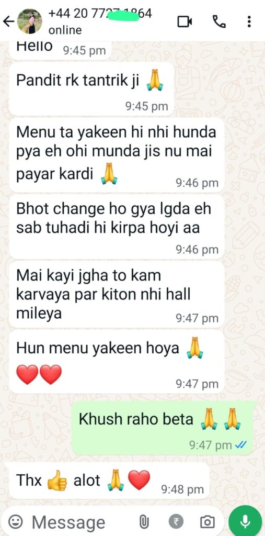Viewport: 265px width, 536px height.
Task: Open the contact's profile picture
Action: 30,21
